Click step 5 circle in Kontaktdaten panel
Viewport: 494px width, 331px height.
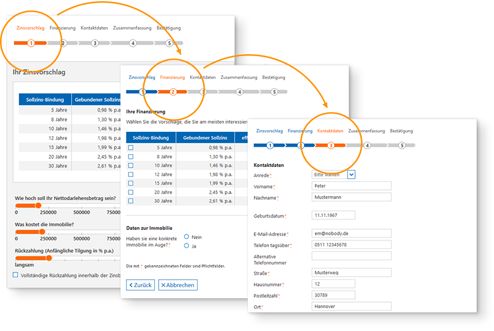pyautogui.click(x=401, y=145)
